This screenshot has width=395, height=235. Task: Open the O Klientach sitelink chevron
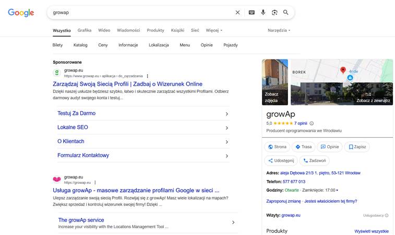[227, 142]
